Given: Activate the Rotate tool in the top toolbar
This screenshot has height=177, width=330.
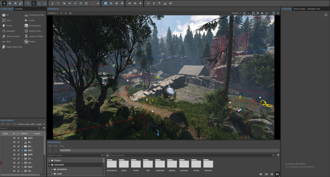Looking at the screenshot, I should (15, 3).
